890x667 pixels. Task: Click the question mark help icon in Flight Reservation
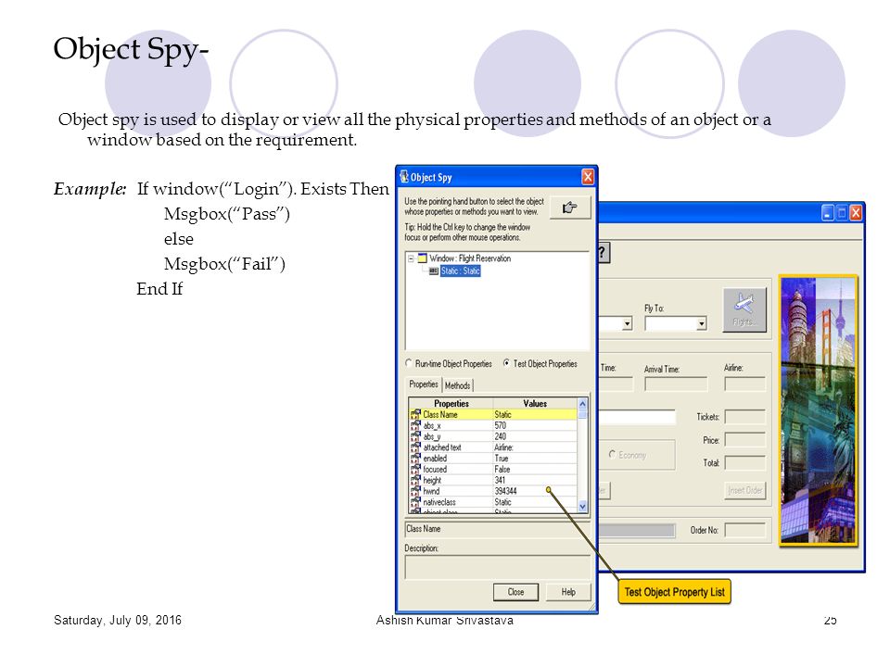coord(604,252)
